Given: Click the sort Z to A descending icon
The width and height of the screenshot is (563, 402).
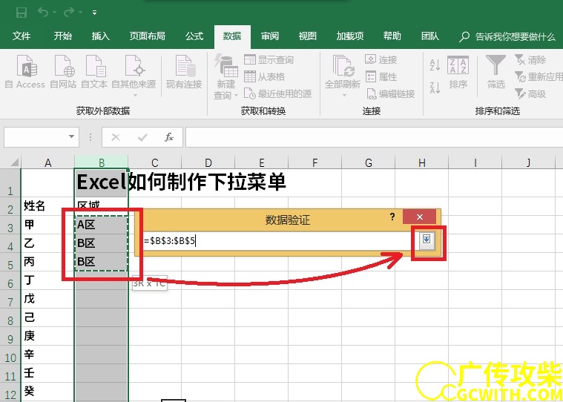Looking at the screenshot, I should coord(435,88).
